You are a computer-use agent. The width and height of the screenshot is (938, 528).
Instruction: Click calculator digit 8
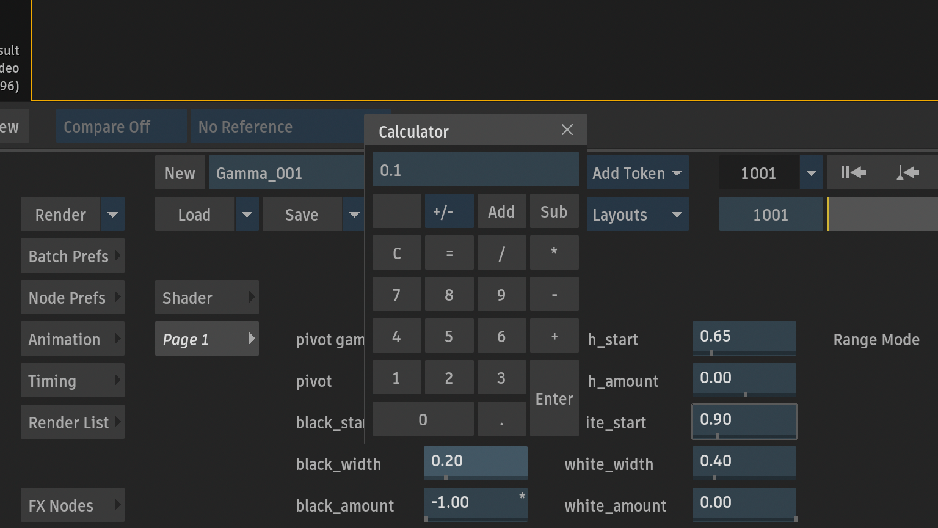(449, 295)
